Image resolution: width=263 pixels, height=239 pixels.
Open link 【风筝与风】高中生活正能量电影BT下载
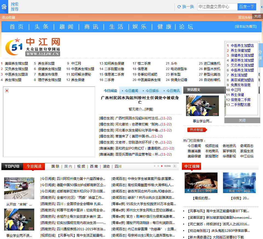(x=218, y=211)
